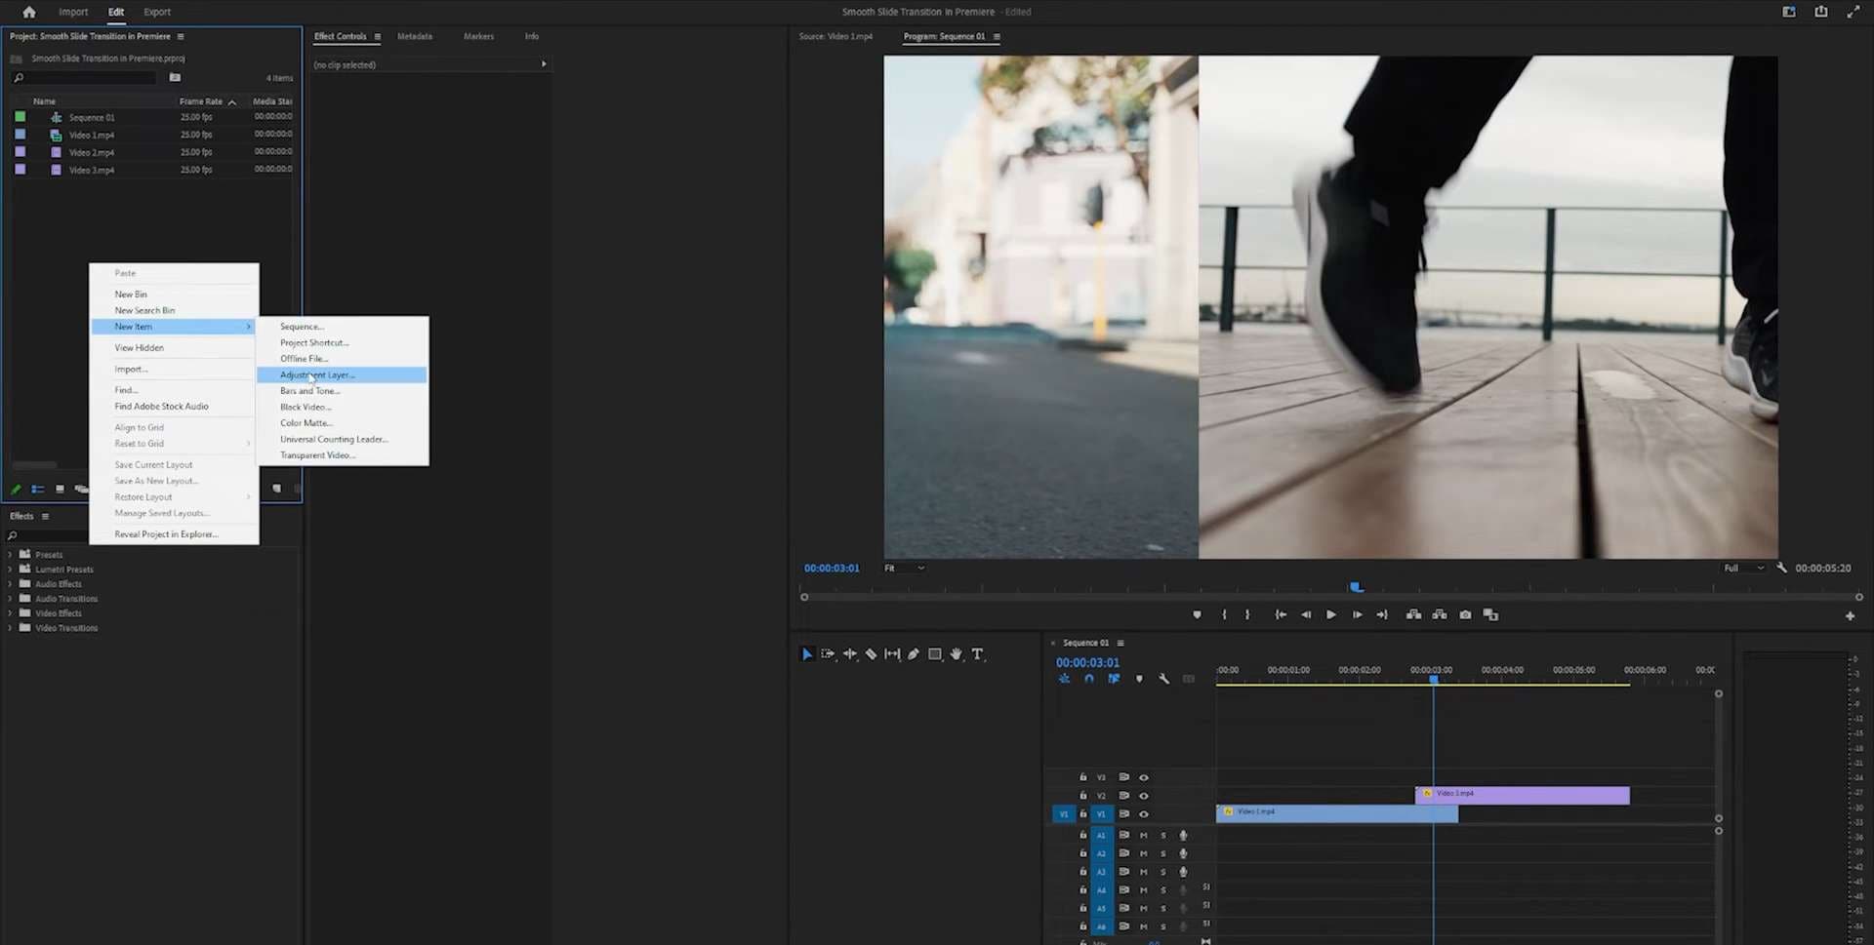Click the new bin folder icon beside project search

(175, 77)
